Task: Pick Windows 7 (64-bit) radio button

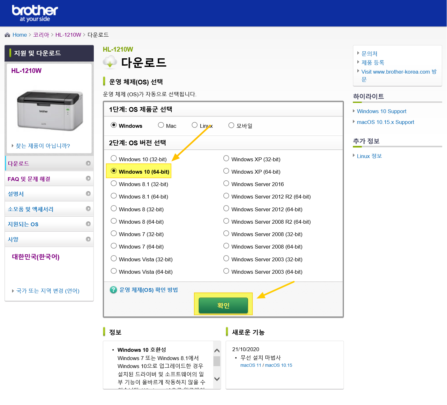Action: click(114, 246)
